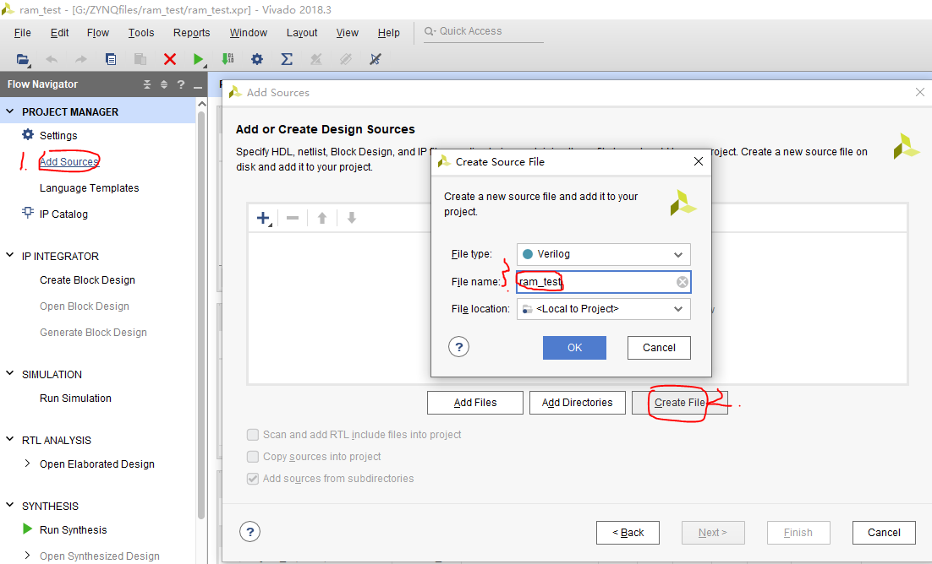Open Flow Navigator help question mark
The image size is (932, 564).
coord(181,84)
